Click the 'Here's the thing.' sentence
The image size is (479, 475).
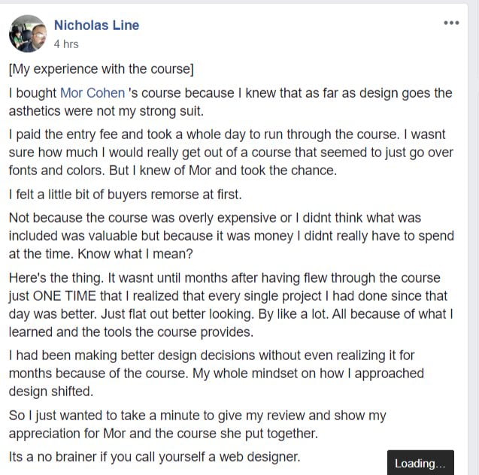click(x=56, y=278)
